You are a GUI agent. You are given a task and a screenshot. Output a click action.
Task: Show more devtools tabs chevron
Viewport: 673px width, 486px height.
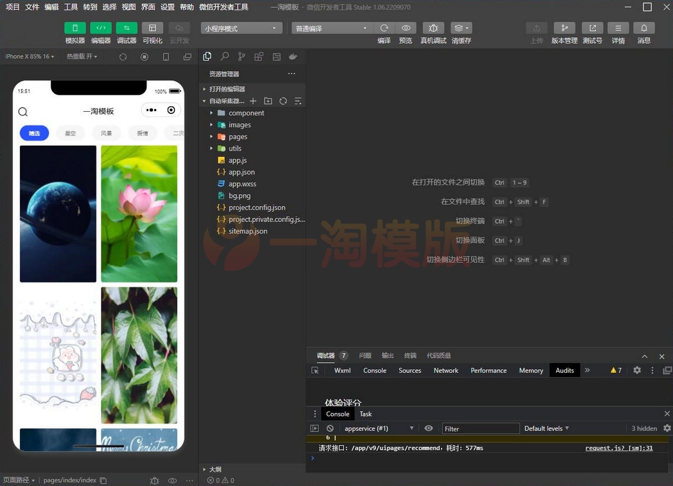[587, 370]
